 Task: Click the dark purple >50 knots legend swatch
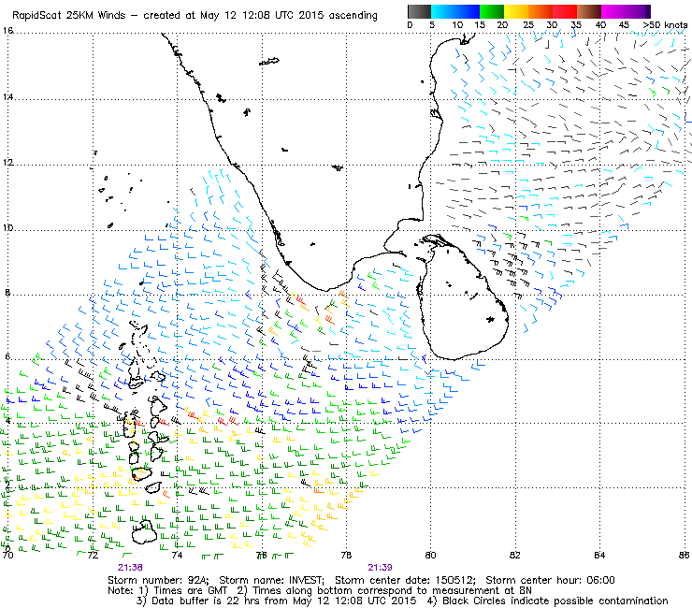648,11
